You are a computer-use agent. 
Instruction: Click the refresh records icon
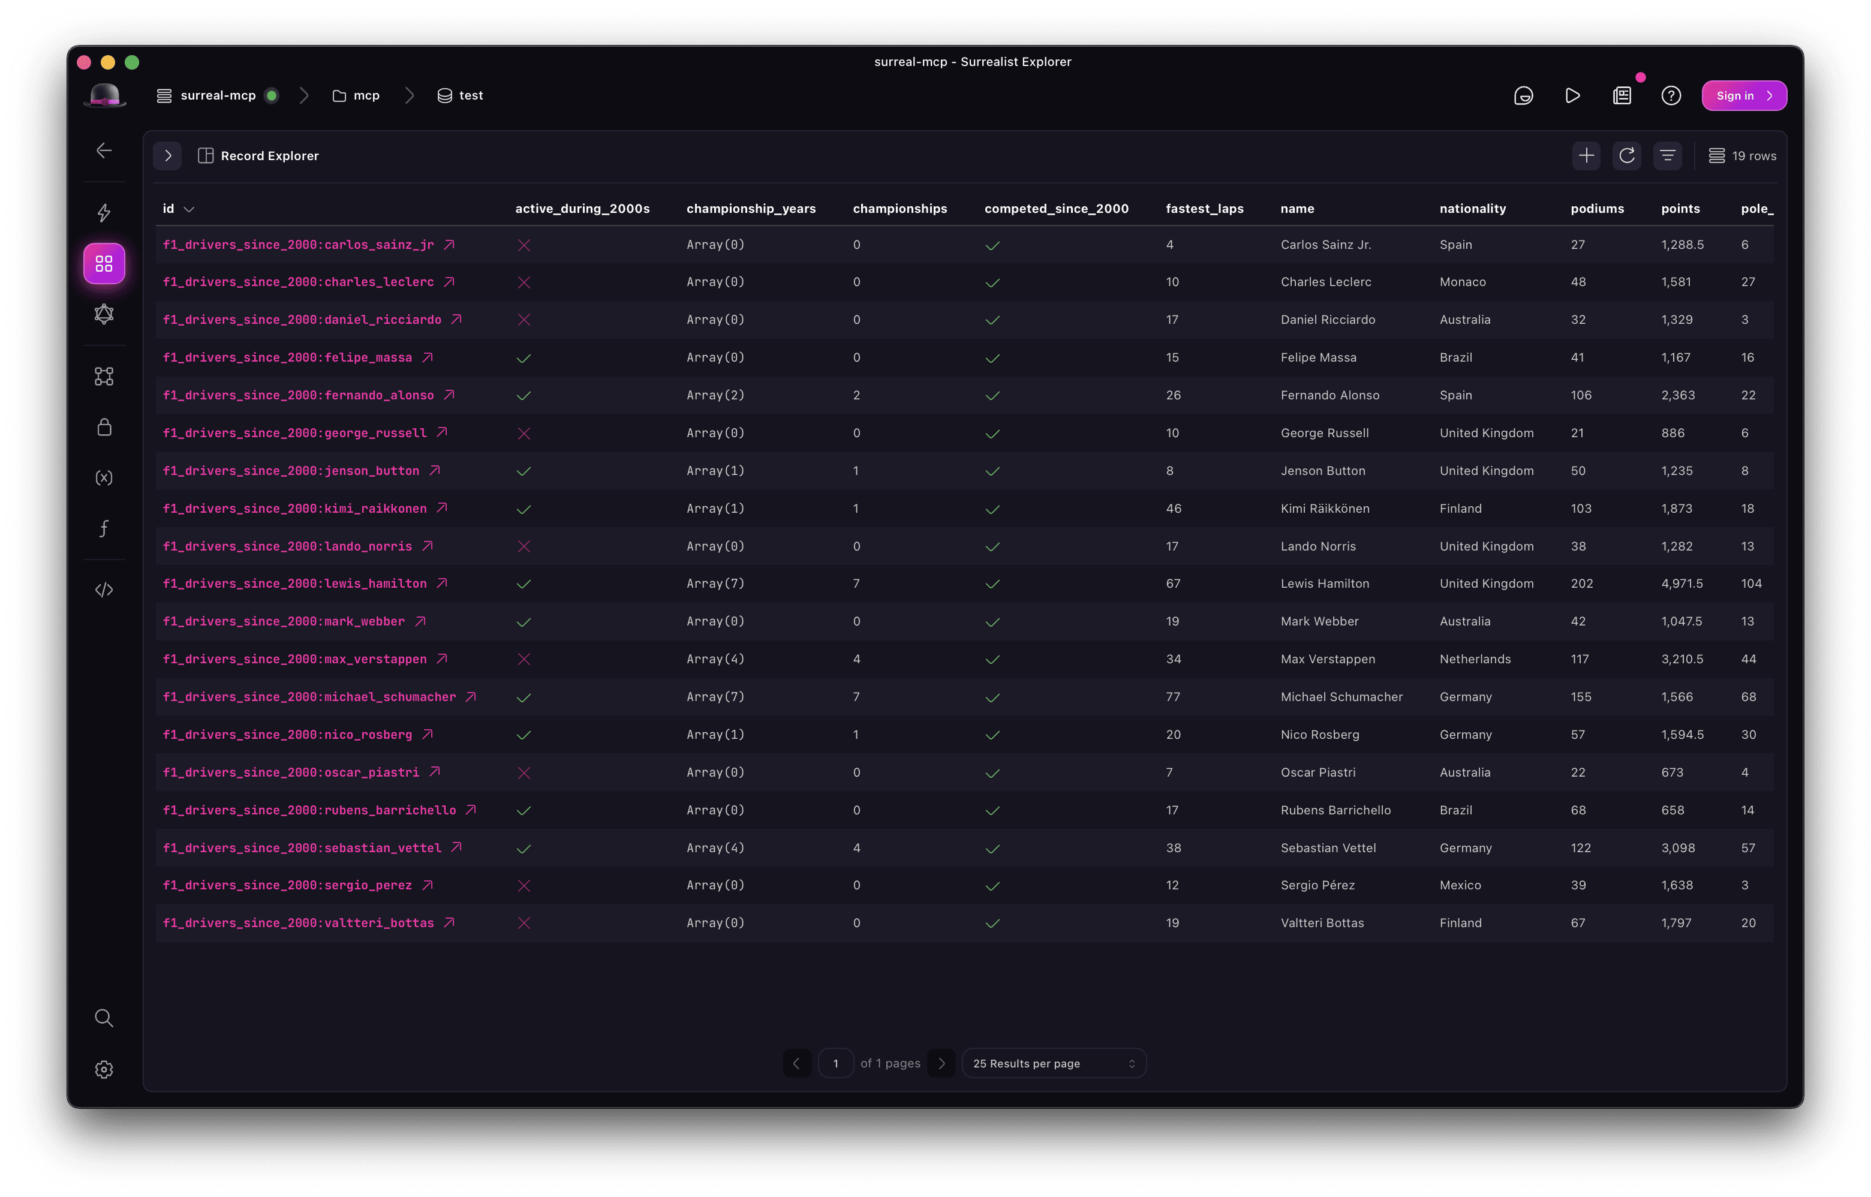point(1626,157)
